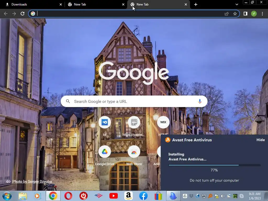Launch Opera from the taskbar
Viewport: 268px width, 201px height.
68,196
